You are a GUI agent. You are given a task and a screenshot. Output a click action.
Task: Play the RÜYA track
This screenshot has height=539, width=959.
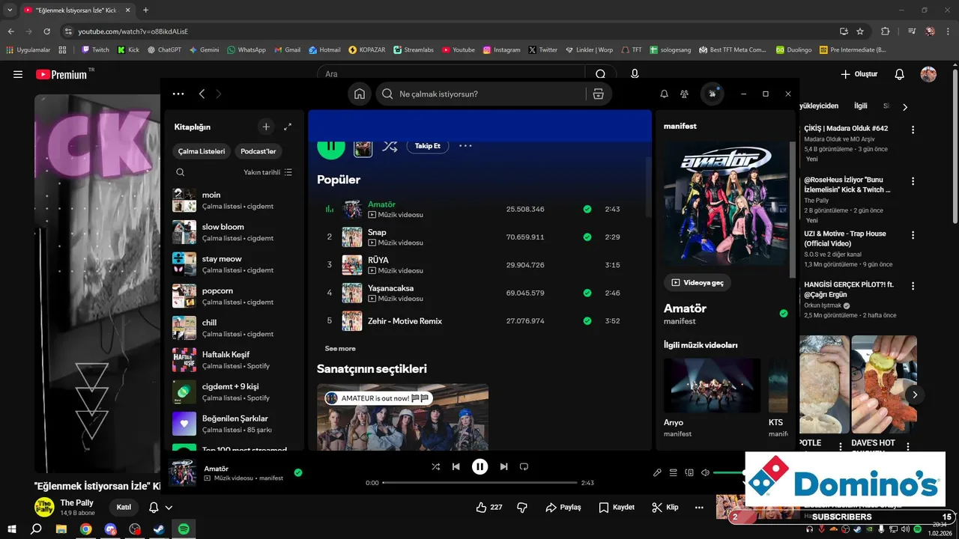[479, 265]
